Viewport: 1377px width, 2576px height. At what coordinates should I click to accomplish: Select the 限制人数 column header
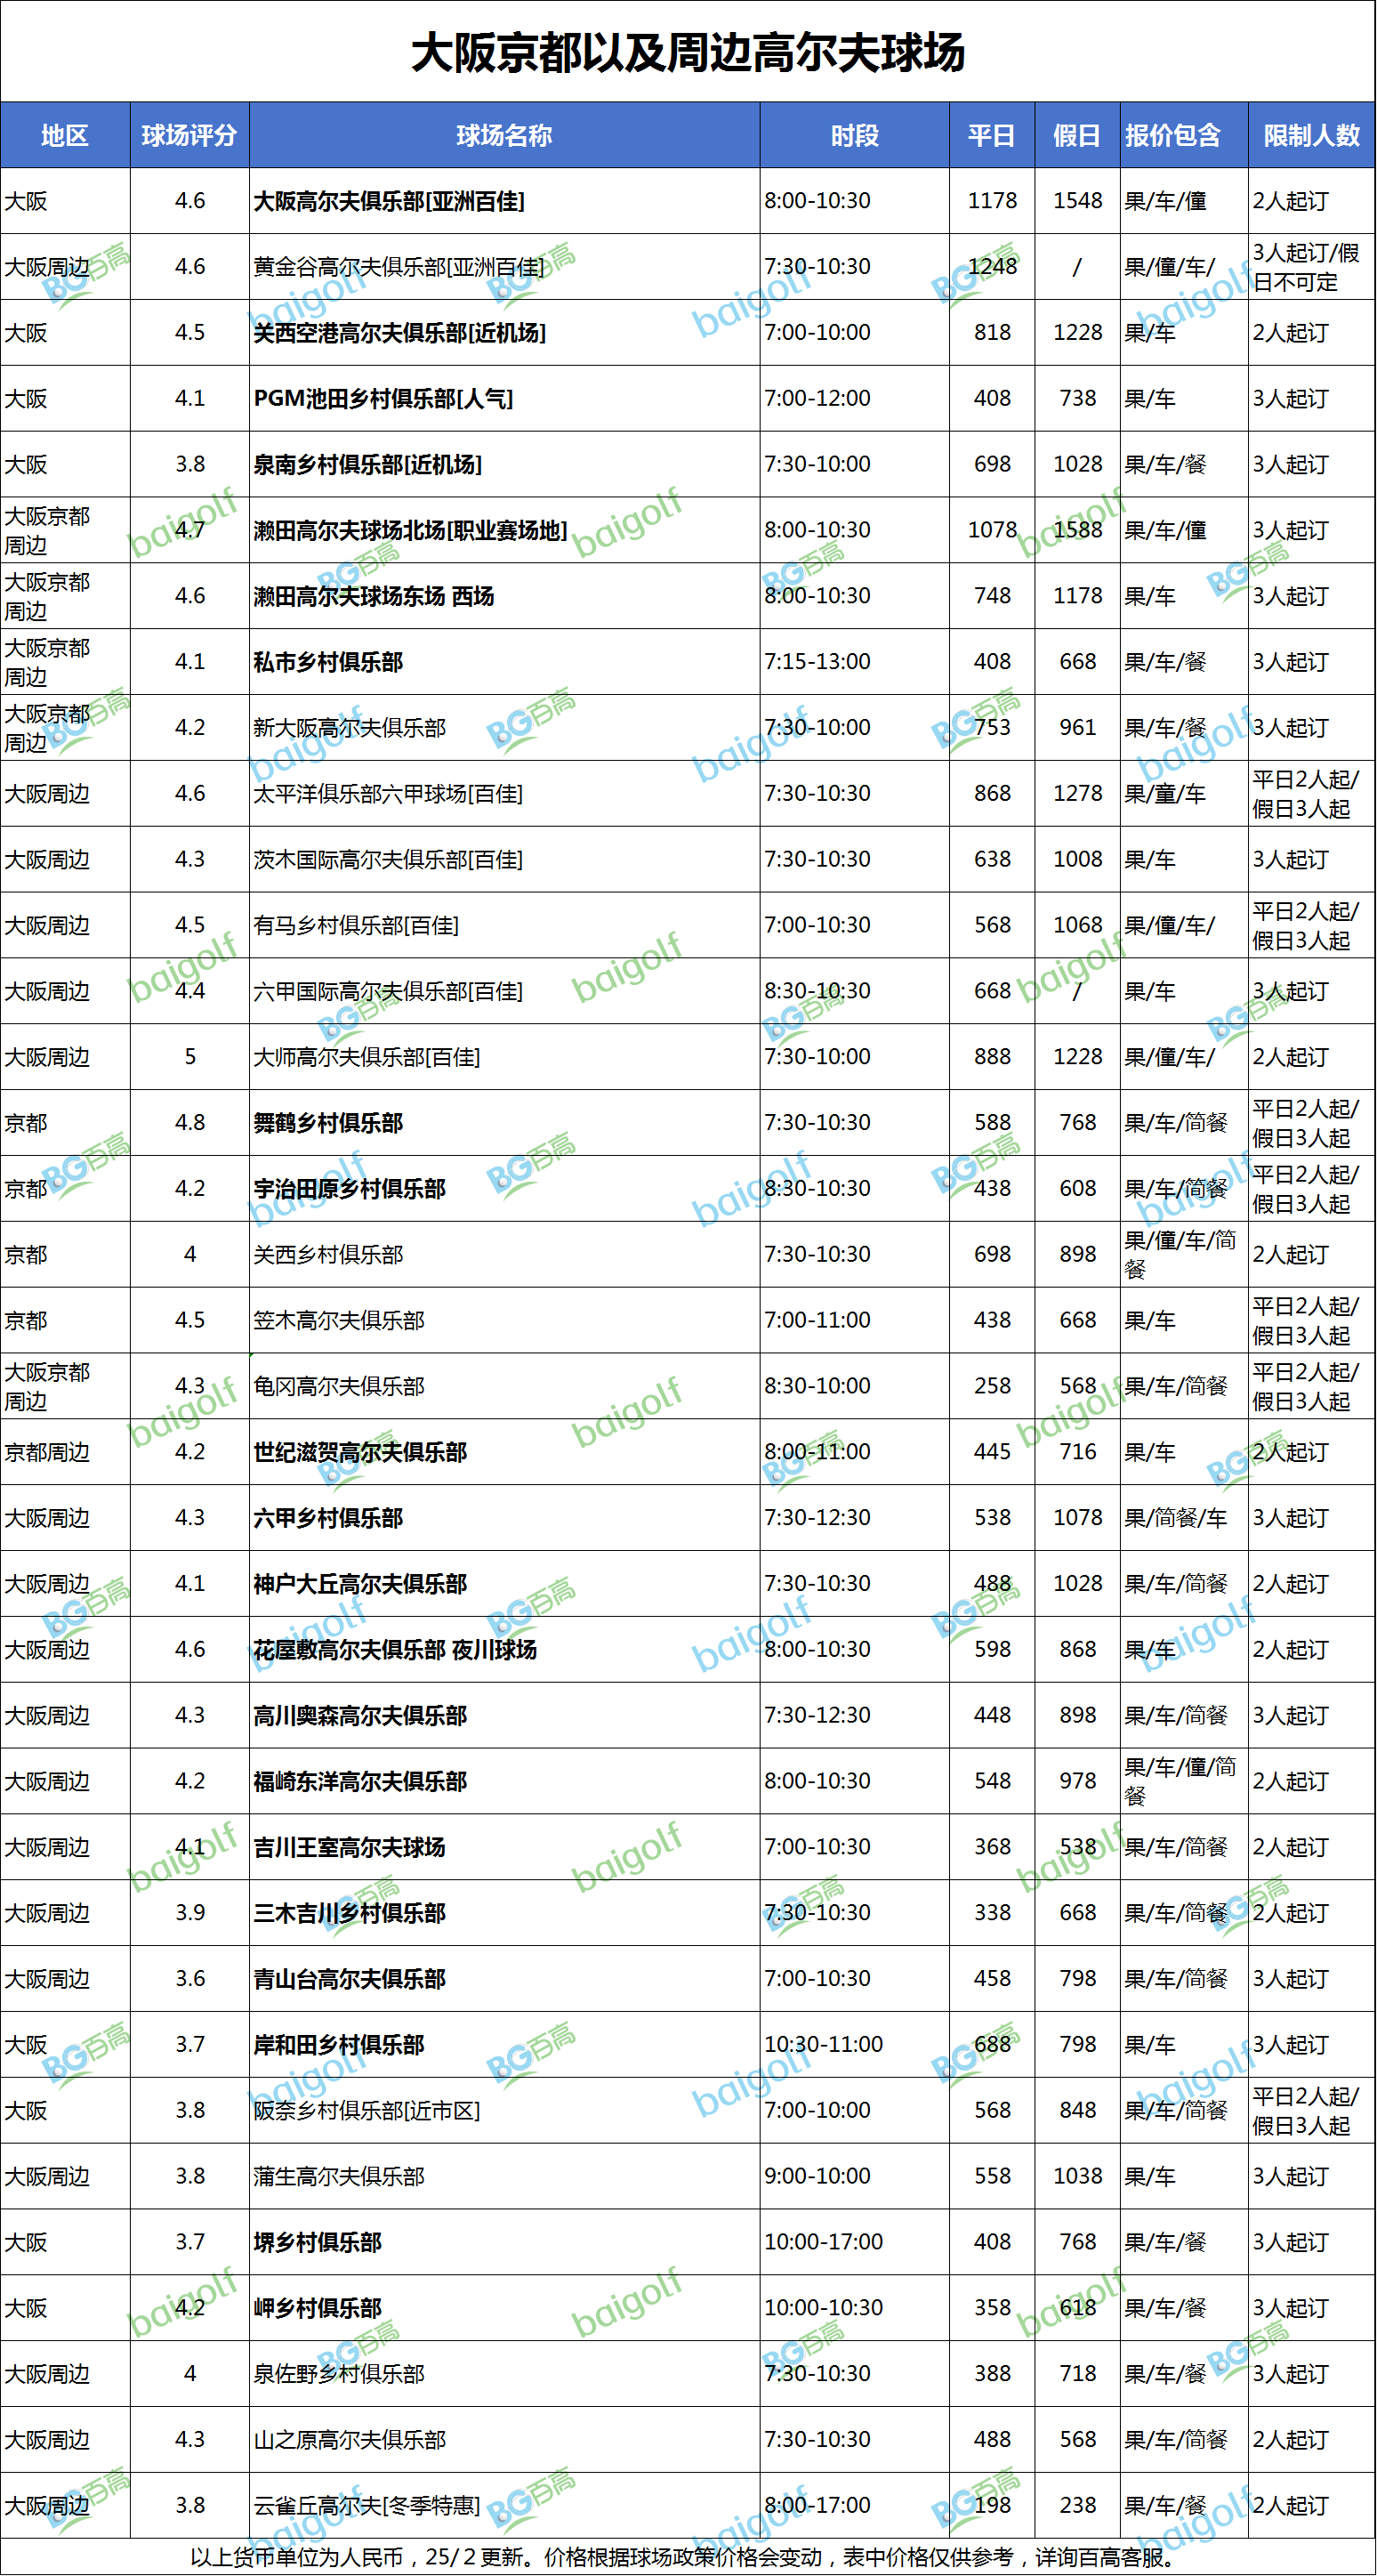coord(1311,135)
